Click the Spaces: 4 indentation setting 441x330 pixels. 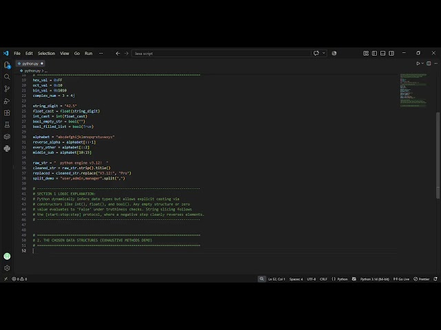(x=296, y=279)
